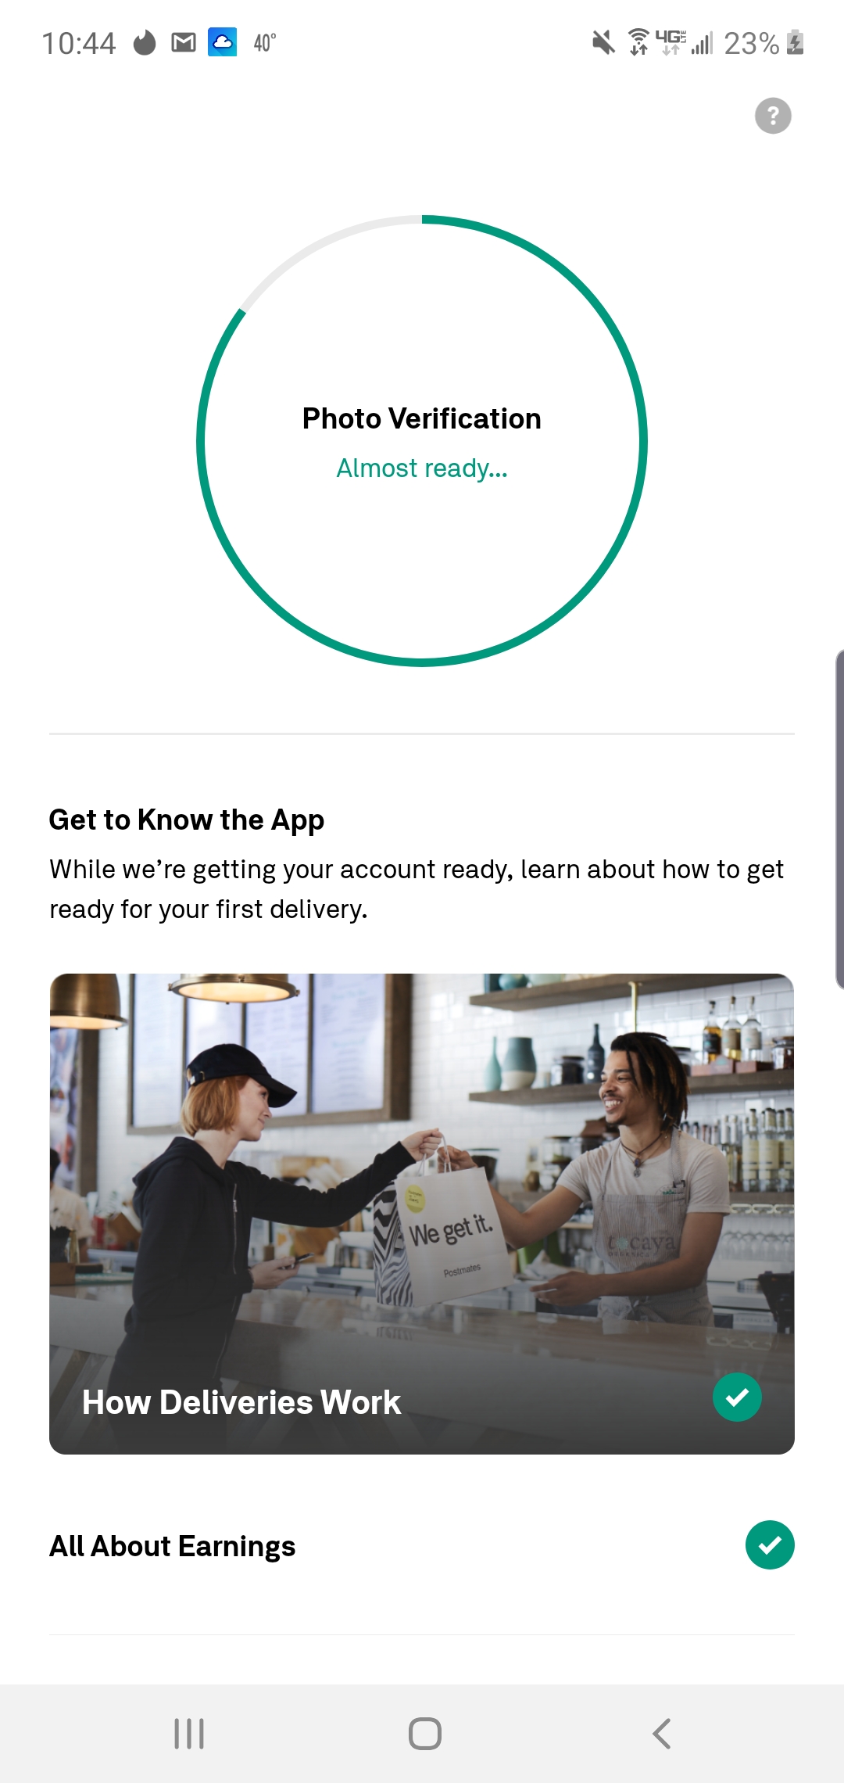Open the delivery handoff photo thumbnail

click(422, 1214)
